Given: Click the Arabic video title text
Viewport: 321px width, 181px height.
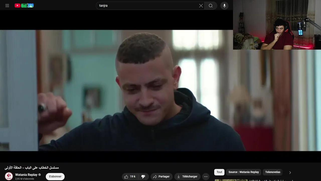Looking at the screenshot, I should coord(32,167).
